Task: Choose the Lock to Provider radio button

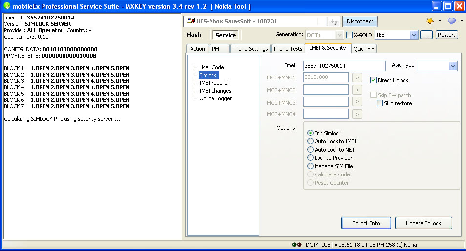Action: tap(310, 158)
